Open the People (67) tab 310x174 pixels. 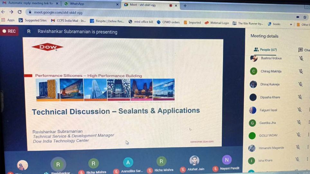coord(265,50)
